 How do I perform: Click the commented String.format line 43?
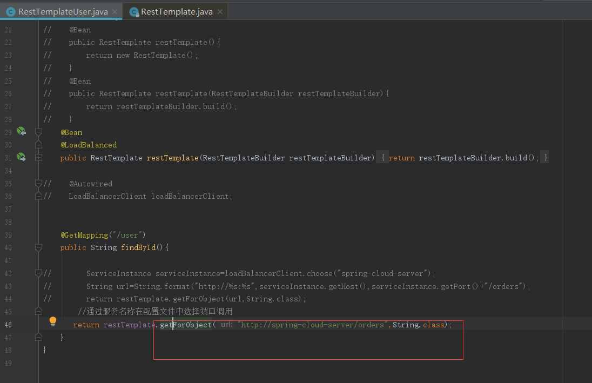pyautogui.click(x=308, y=286)
